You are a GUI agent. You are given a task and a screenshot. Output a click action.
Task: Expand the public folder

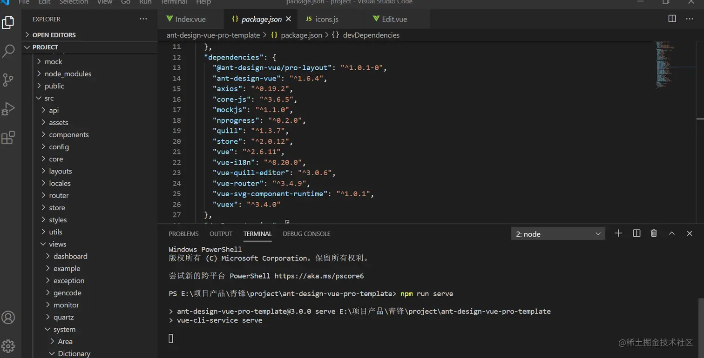(x=90, y=86)
